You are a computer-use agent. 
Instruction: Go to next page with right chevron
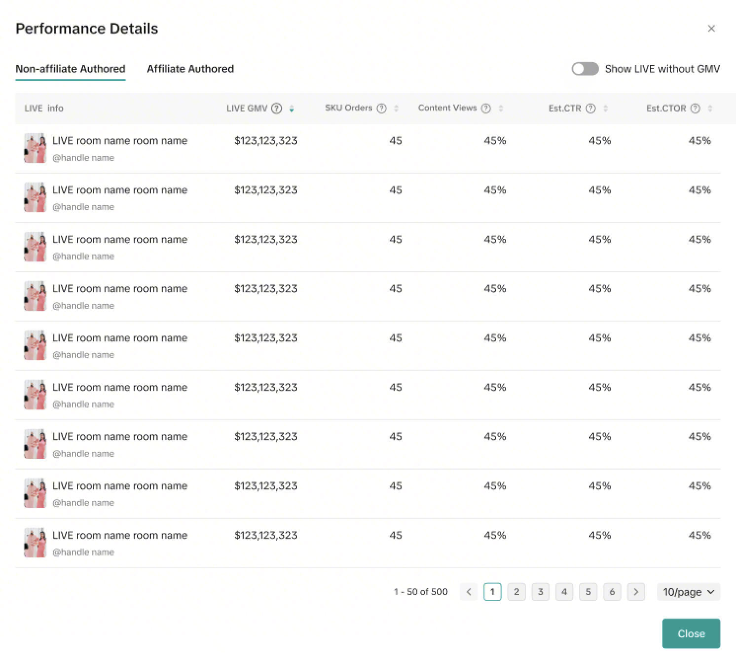[636, 592]
